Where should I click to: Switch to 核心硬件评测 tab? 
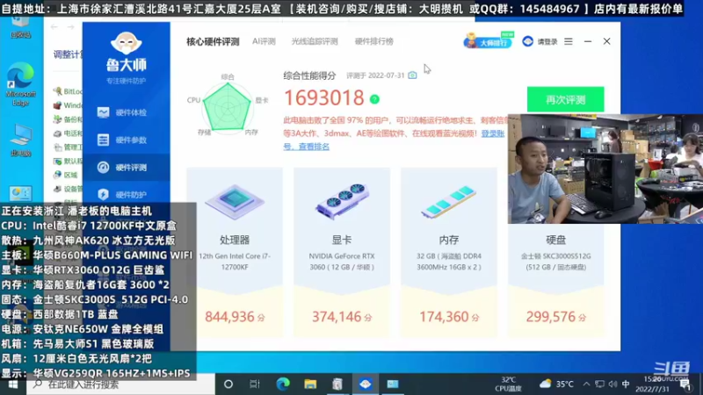click(x=213, y=41)
